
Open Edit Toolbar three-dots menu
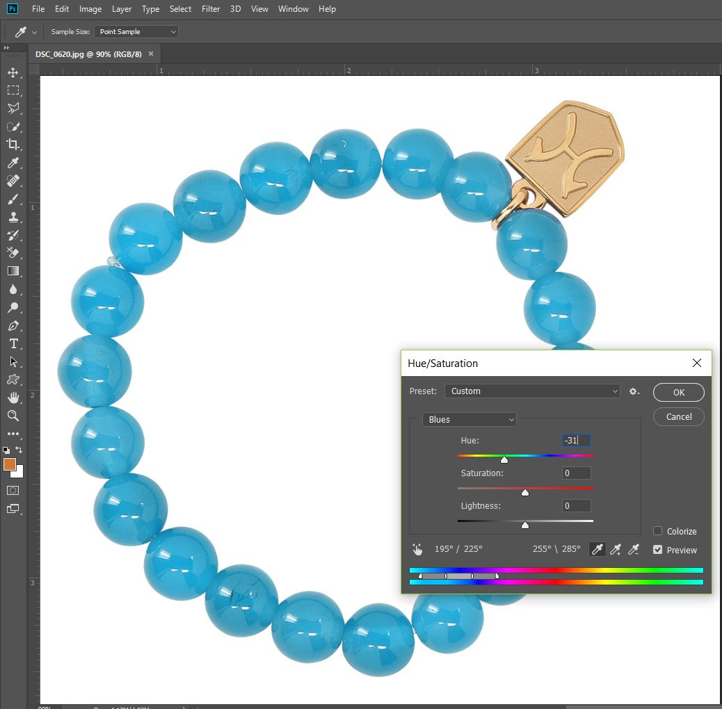click(13, 434)
